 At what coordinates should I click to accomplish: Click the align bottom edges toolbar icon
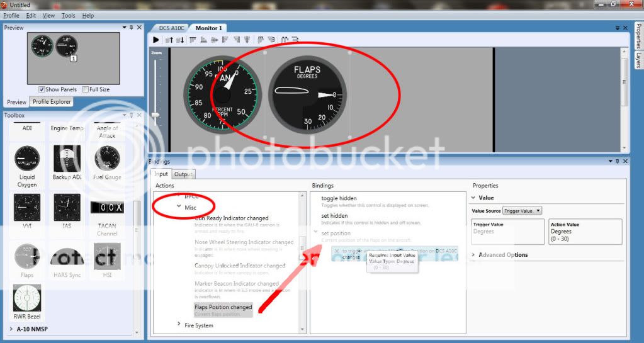click(x=204, y=40)
